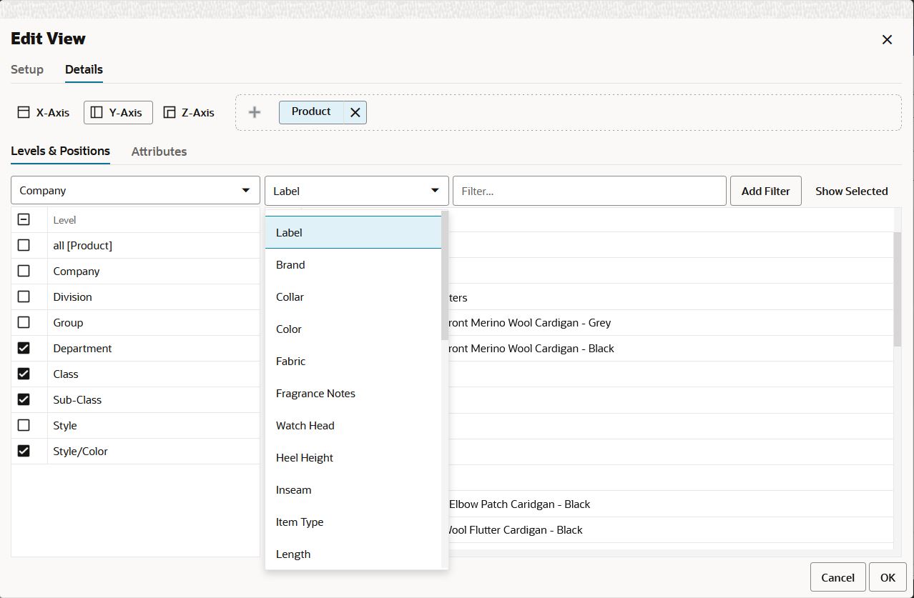This screenshot has height=598, width=914.
Task: Open the Attributes tab
Action: 159,151
